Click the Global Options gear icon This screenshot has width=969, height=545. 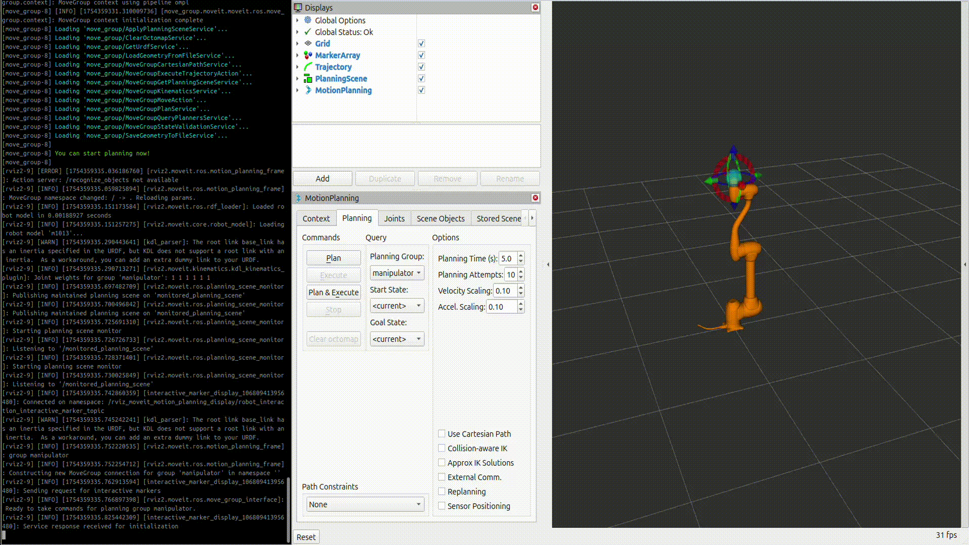coord(308,20)
